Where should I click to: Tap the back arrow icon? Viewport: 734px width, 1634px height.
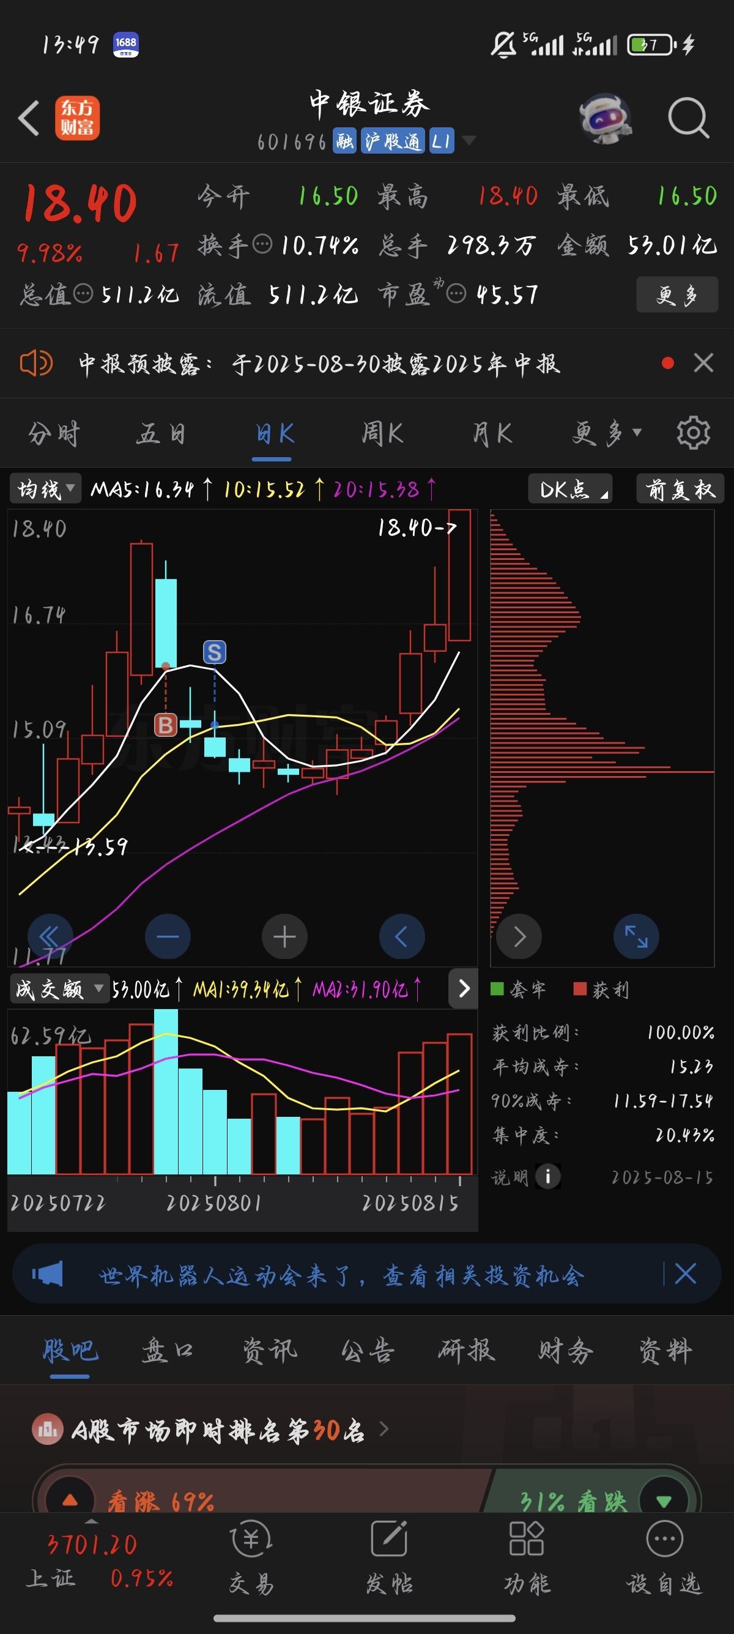coord(29,118)
